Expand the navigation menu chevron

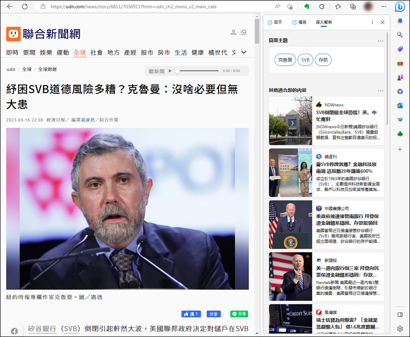[x=244, y=52]
